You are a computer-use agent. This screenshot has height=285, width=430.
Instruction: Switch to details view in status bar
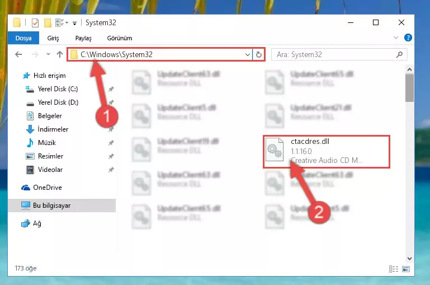click(394, 269)
